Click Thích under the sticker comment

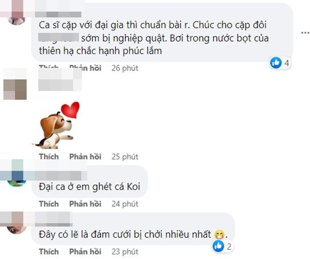(x=49, y=156)
